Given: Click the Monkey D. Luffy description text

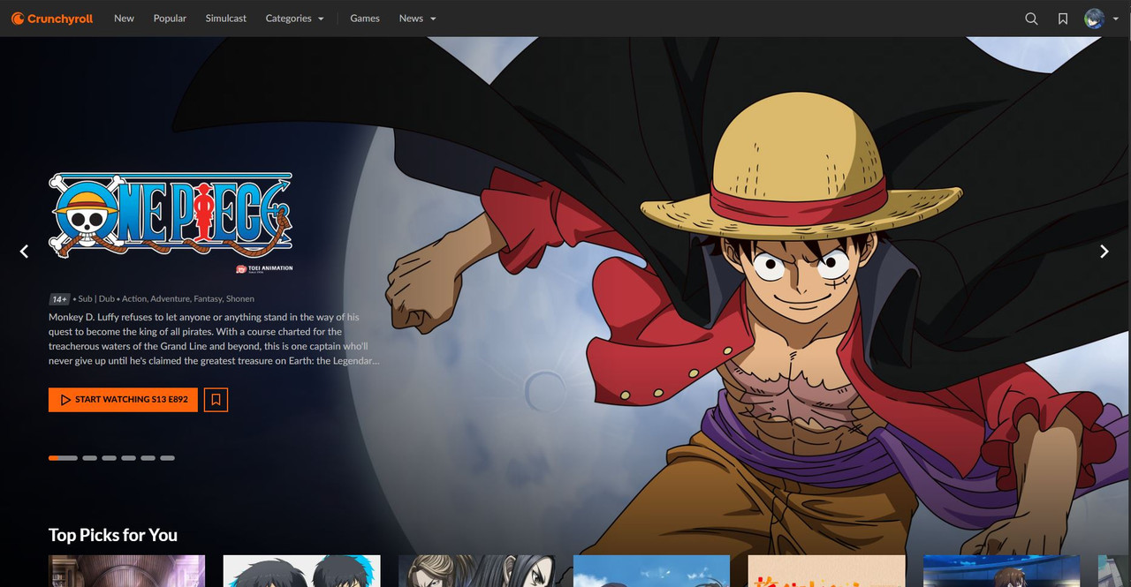Looking at the screenshot, I should point(214,339).
